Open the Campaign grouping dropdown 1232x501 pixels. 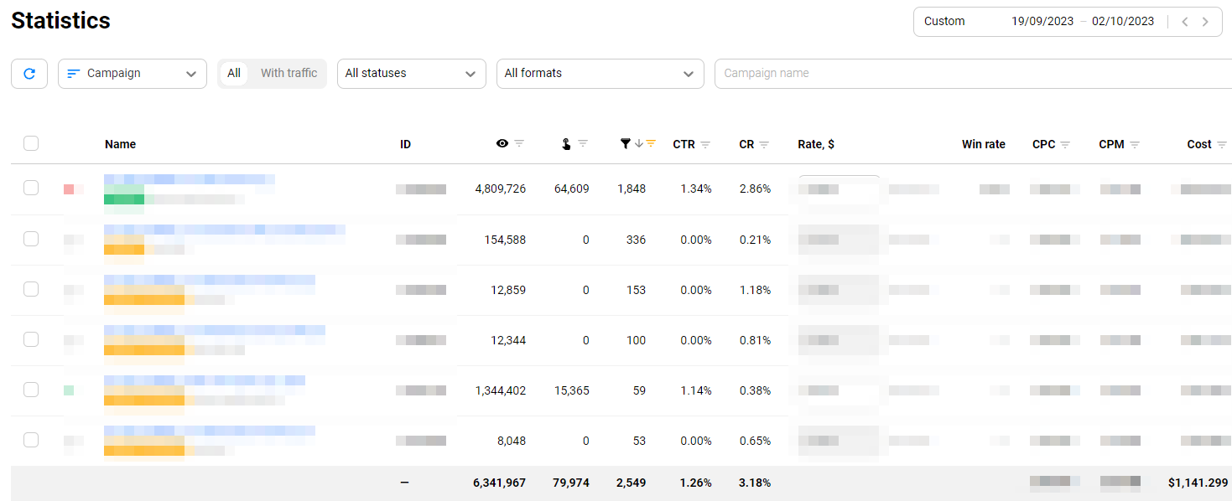tap(133, 74)
